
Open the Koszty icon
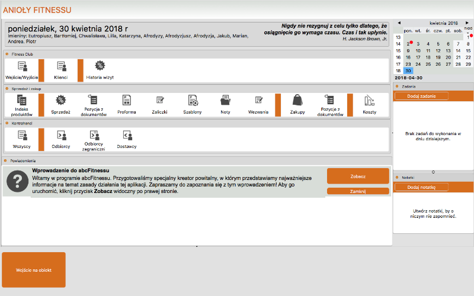point(370,101)
